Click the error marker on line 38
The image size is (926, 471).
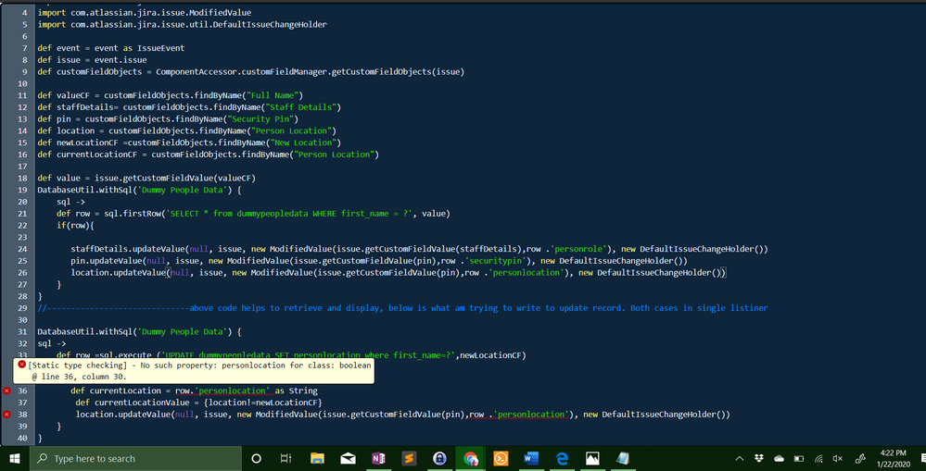point(6,415)
